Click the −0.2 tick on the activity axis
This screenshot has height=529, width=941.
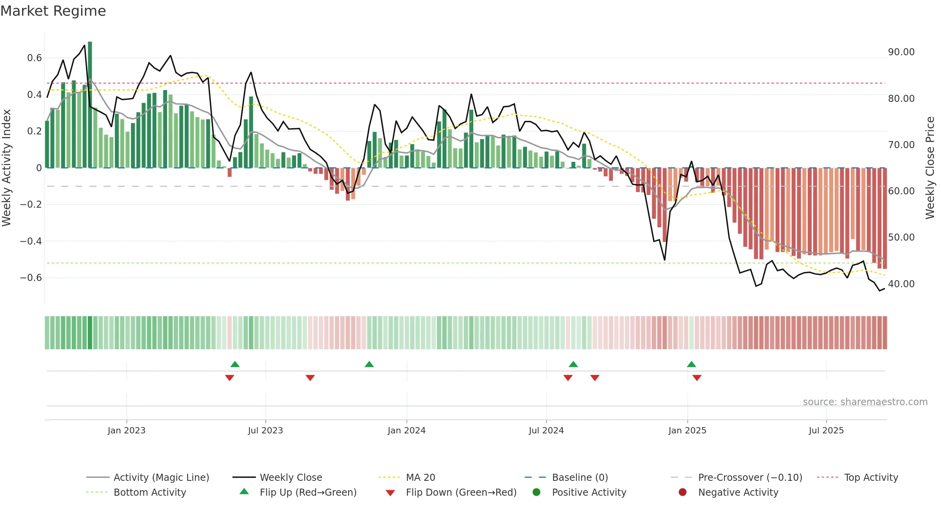31,205
